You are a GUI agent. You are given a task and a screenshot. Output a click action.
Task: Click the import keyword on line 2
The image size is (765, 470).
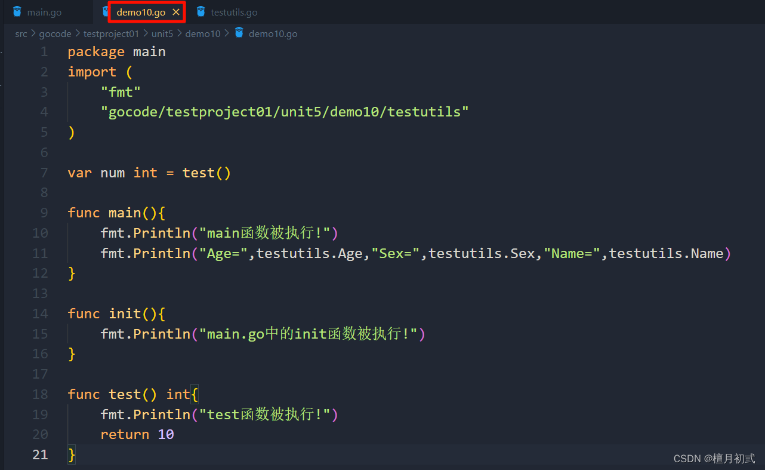[x=92, y=72]
